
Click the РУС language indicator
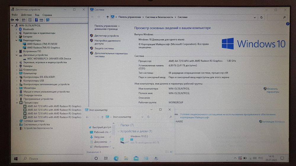pyautogui.click(x=261, y=158)
